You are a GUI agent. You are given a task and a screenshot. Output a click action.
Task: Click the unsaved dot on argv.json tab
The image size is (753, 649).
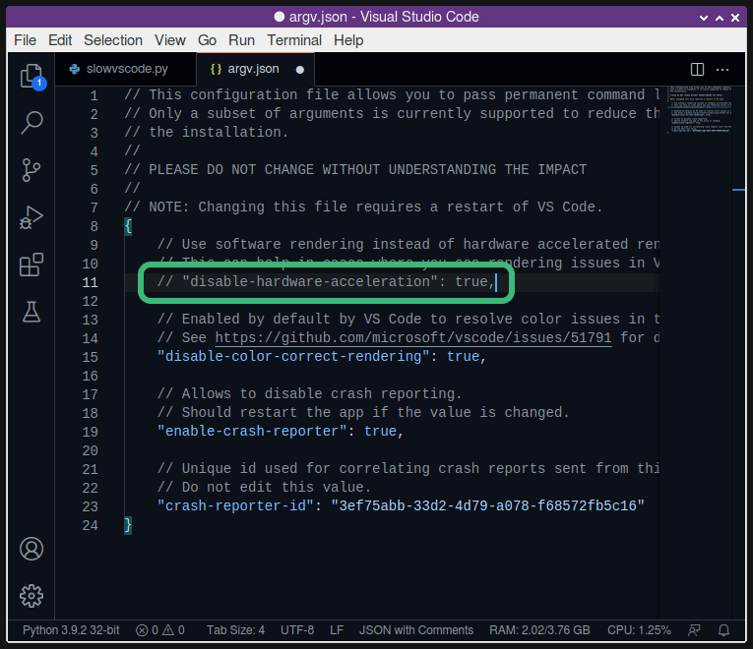300,70
